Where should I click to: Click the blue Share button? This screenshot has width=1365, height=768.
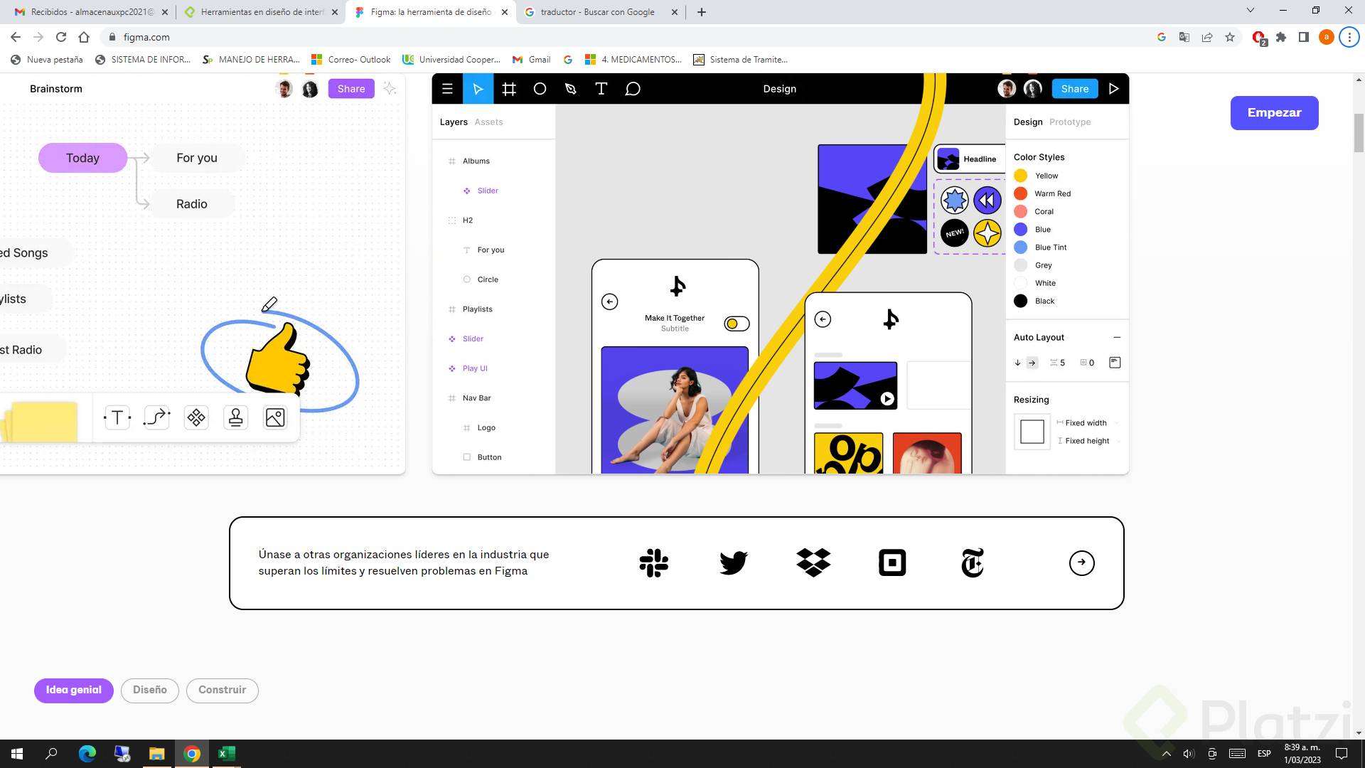[1074, 89]
